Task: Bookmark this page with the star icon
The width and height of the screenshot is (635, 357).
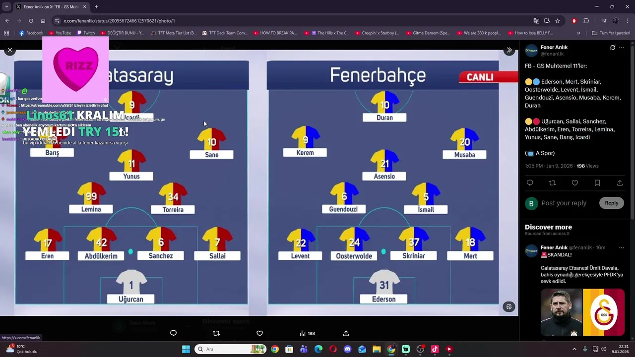Action: point(558,21)
